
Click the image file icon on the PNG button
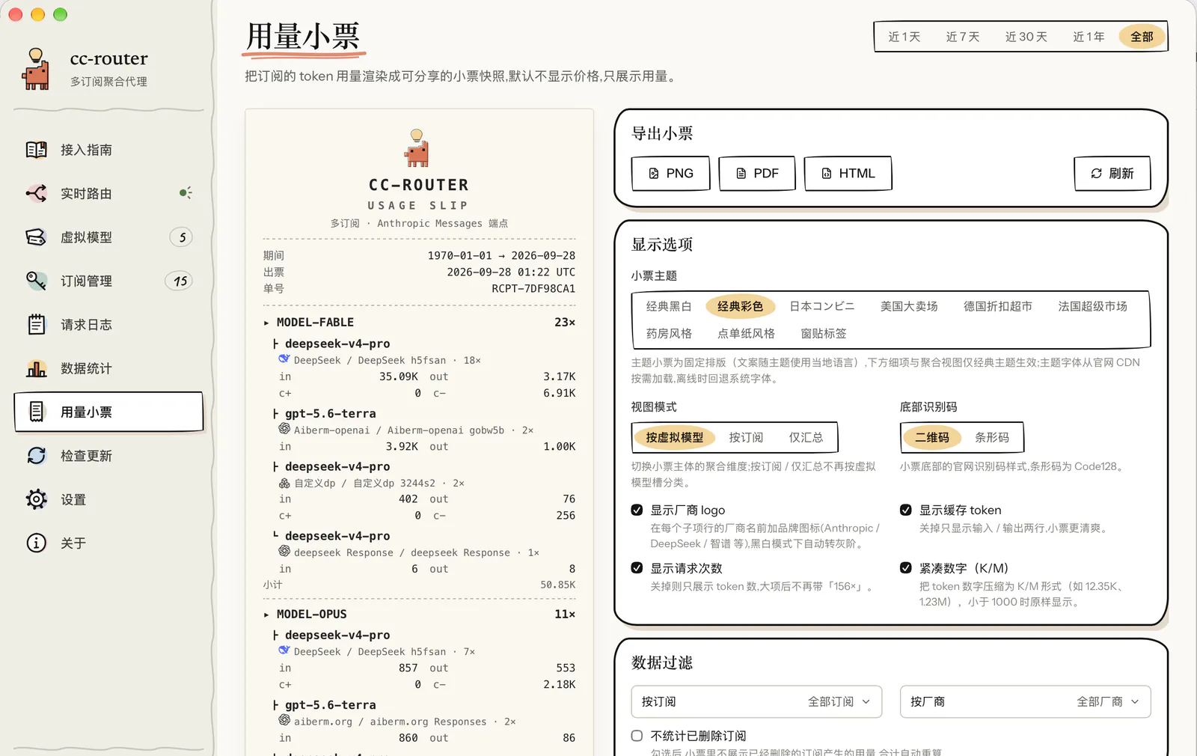point(654,174)
